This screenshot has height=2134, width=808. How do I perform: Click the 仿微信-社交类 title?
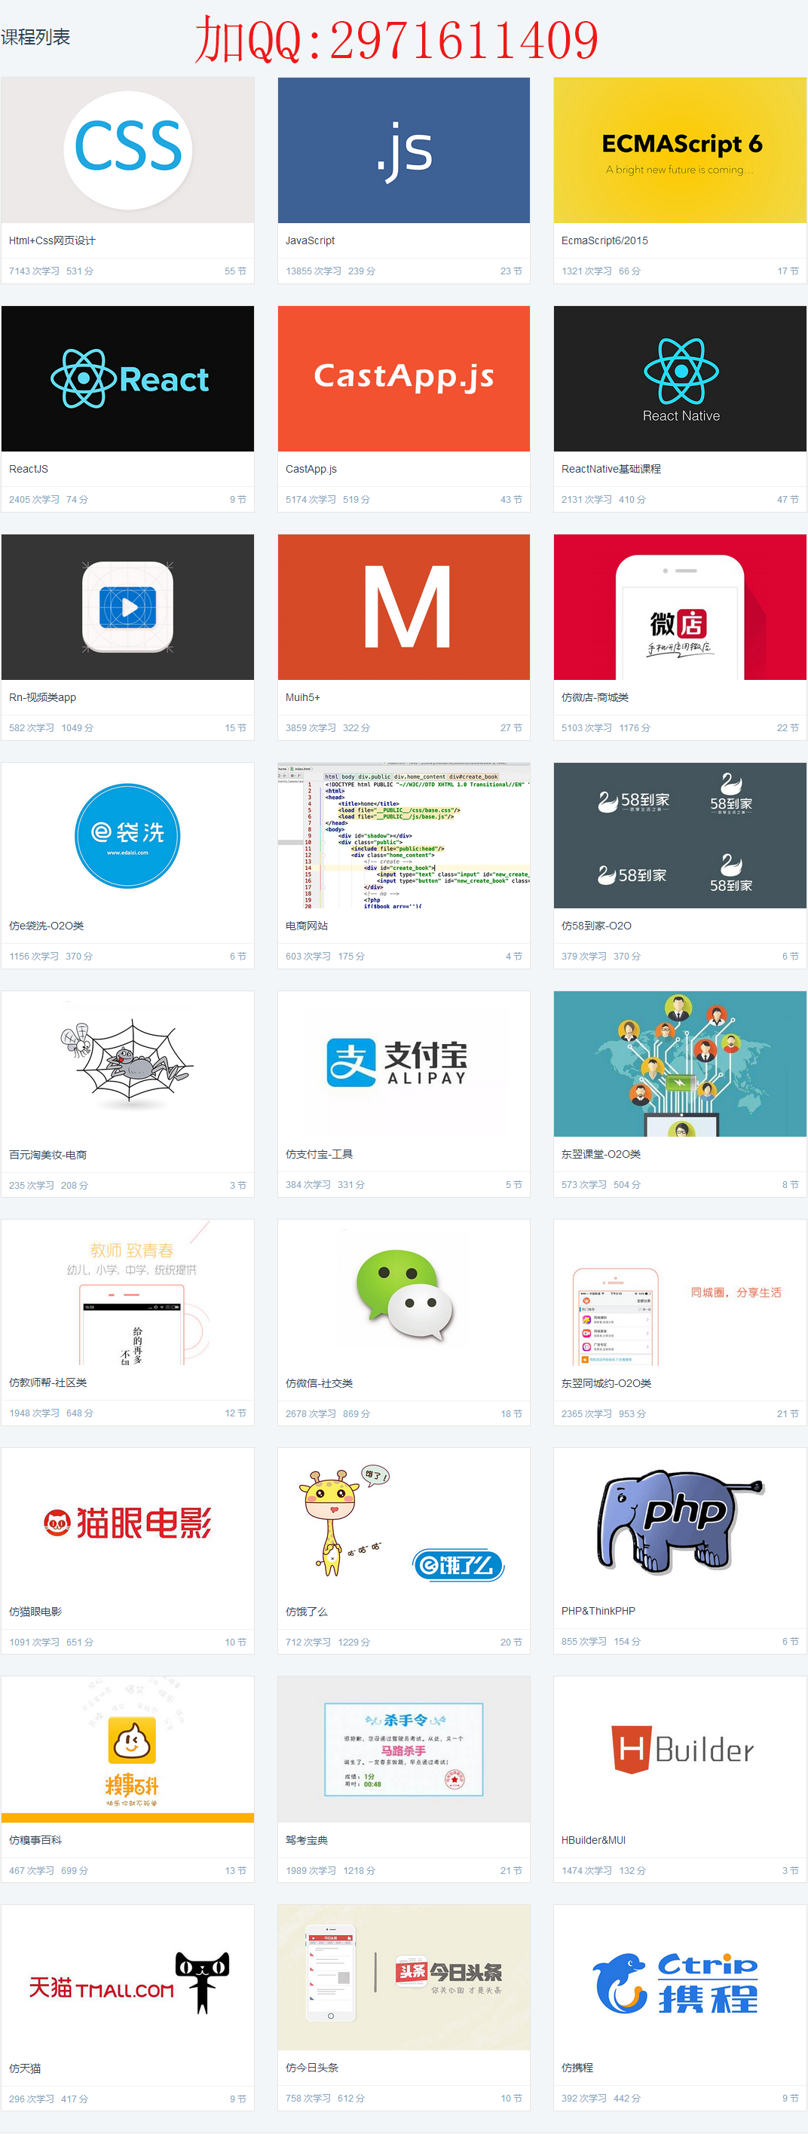click(319, 1383)
